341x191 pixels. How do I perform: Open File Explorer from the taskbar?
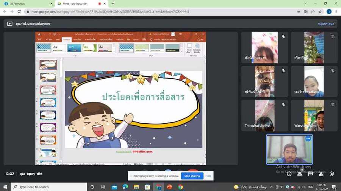pyautogui.click(x=136, y=187)
